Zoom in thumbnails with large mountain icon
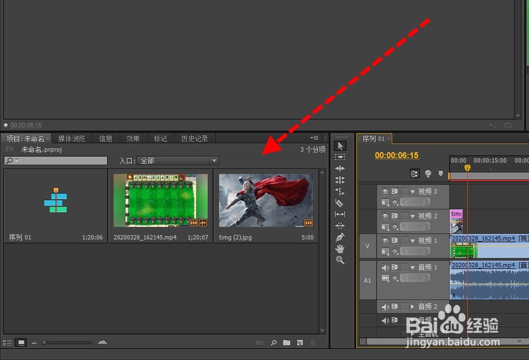This screenshot has width=529, height=360. [102, 342]
